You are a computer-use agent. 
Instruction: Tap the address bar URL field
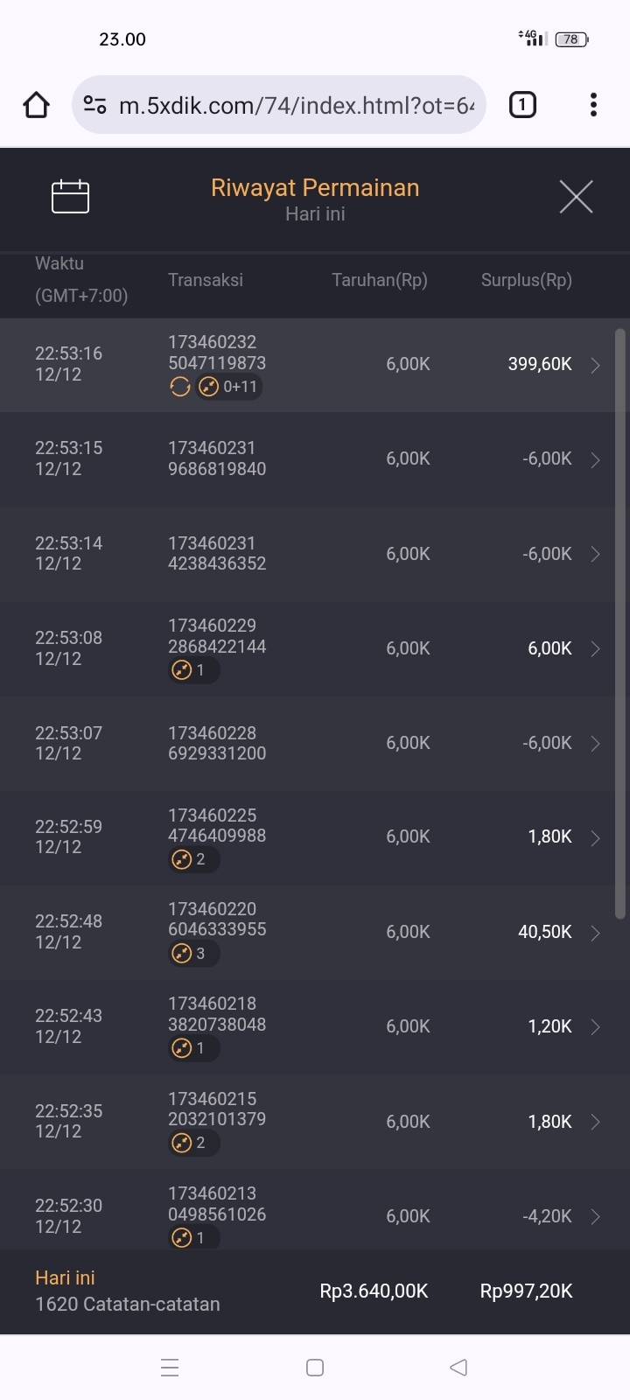296,106
